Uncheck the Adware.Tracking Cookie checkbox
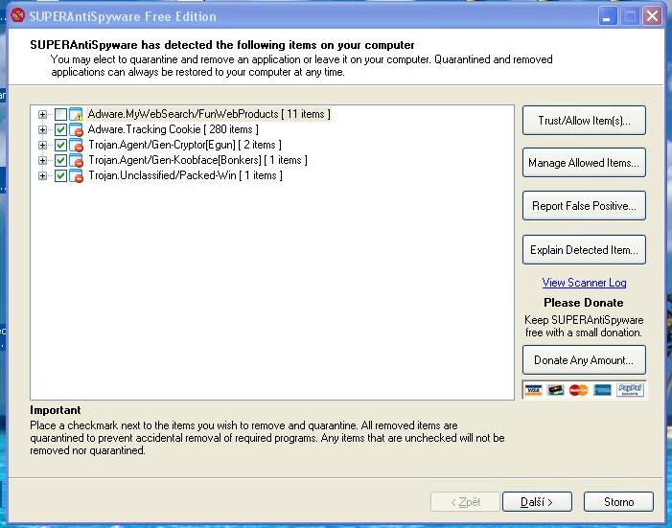The height and width of the screenshot is (528, 672). click(60, 130)
